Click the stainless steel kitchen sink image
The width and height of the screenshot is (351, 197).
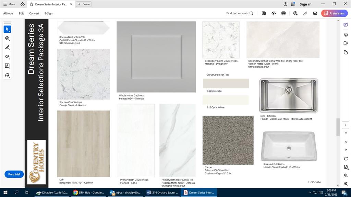[x=289, y=95]
